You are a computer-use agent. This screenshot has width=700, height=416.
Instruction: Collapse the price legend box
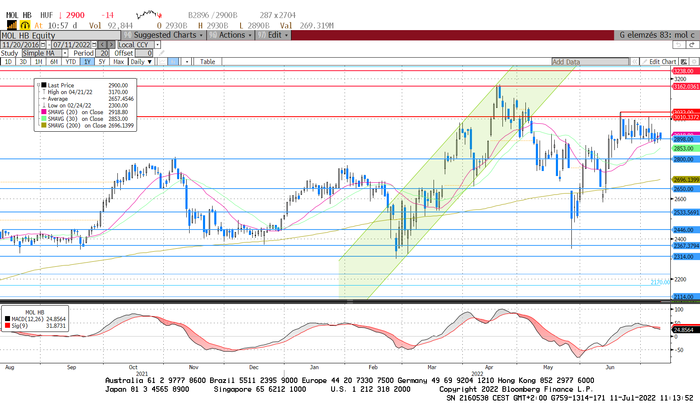[x=38, y=85]
